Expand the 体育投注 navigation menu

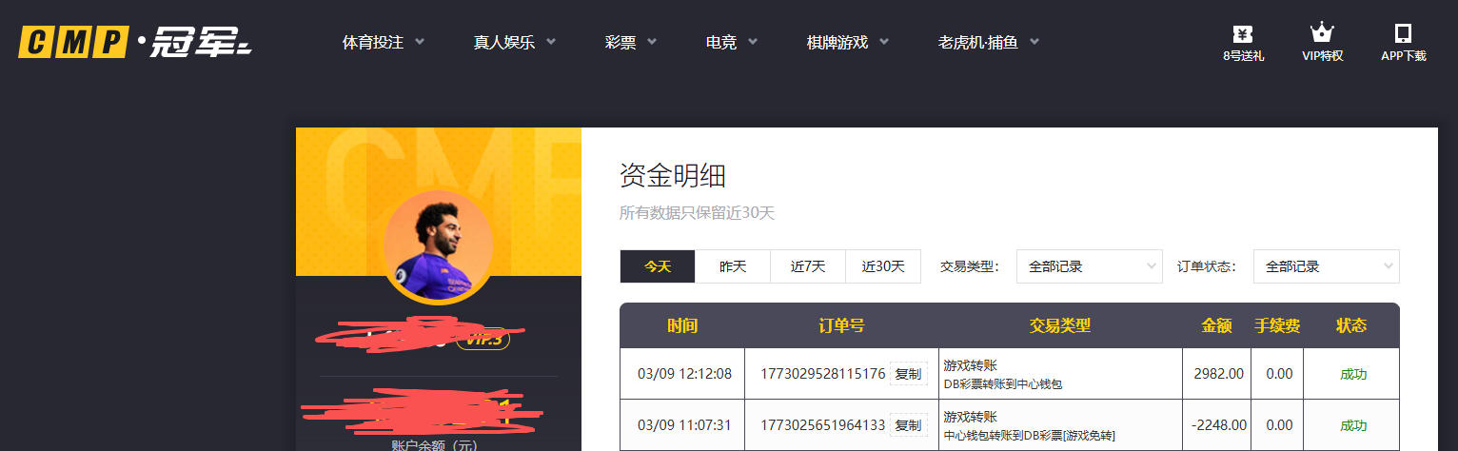tap(384, 43)
